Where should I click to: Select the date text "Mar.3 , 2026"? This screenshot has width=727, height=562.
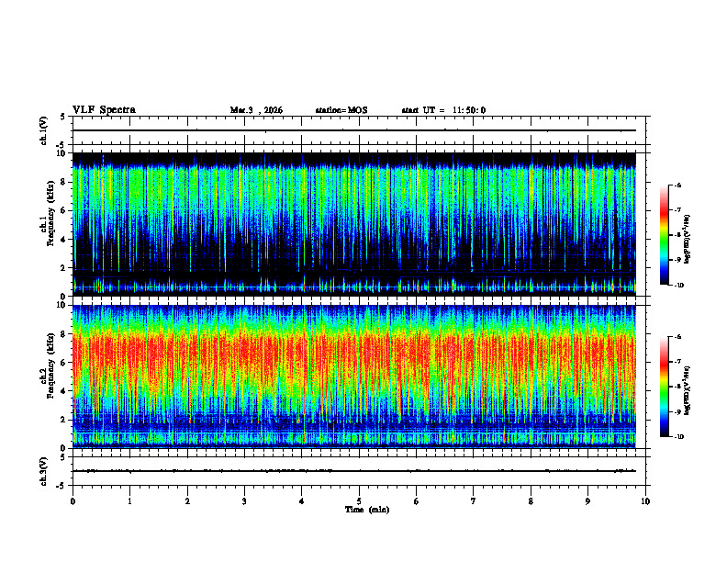[x=256, y=110]
